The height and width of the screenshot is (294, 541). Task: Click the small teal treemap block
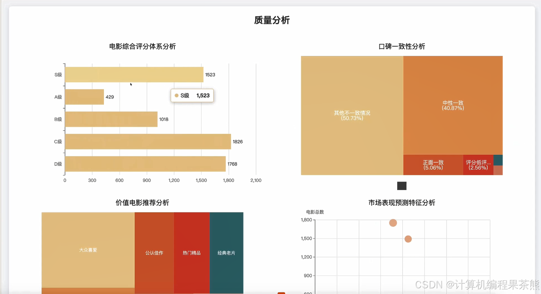click(498, 160)
